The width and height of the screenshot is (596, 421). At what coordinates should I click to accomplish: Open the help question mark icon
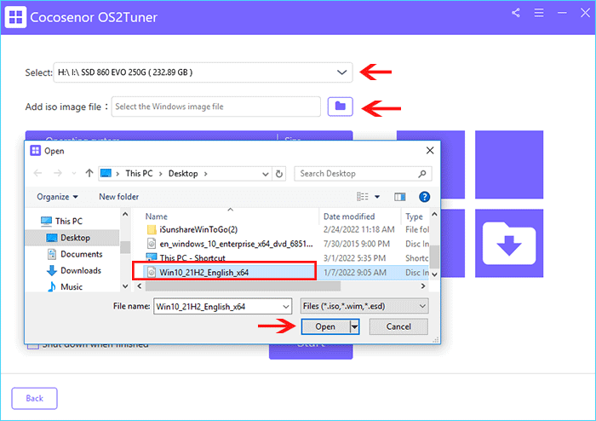(x=424, y=197)
